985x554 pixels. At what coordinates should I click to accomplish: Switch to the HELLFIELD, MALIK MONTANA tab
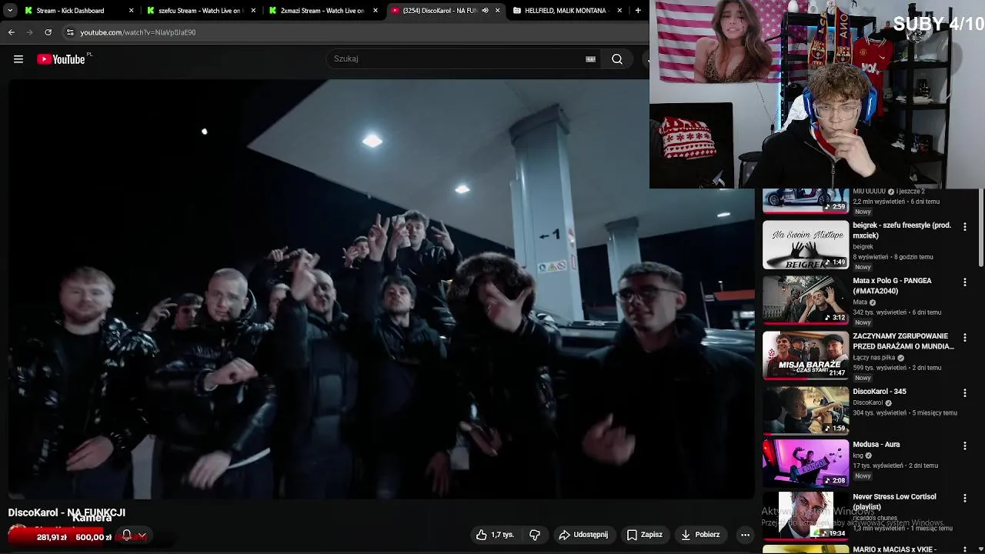click(x=565, y=11)
